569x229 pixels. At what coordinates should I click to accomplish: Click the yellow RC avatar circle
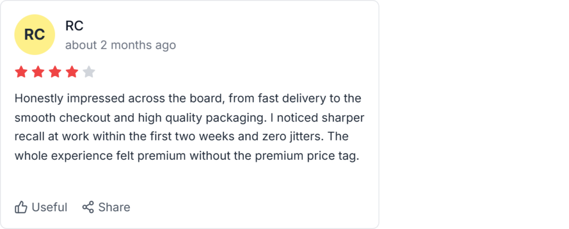[34, 34]
